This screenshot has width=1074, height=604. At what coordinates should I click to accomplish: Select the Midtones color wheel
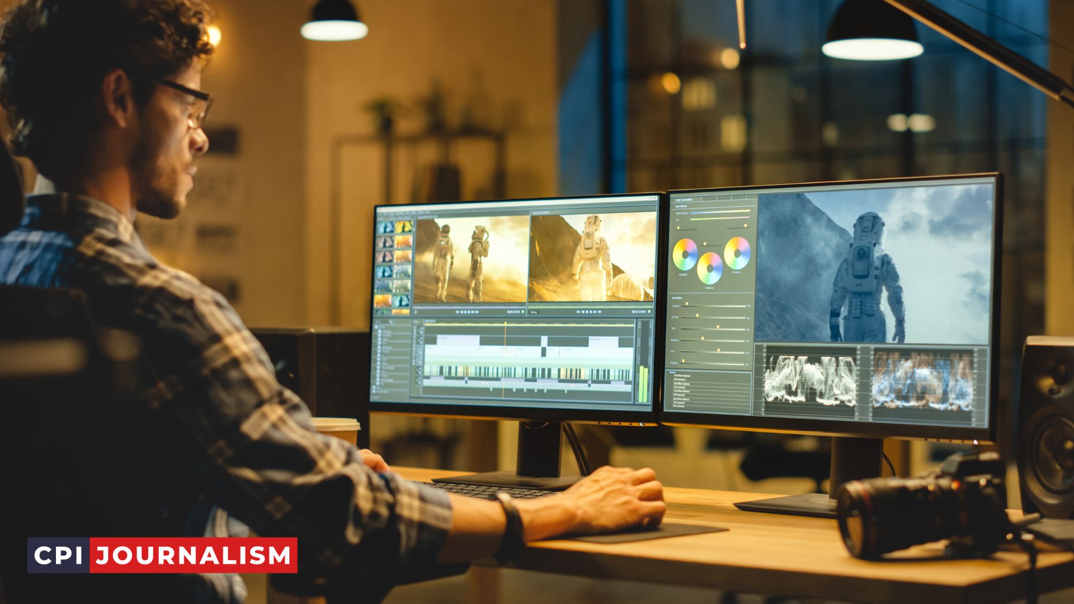[x=710, y=268]
